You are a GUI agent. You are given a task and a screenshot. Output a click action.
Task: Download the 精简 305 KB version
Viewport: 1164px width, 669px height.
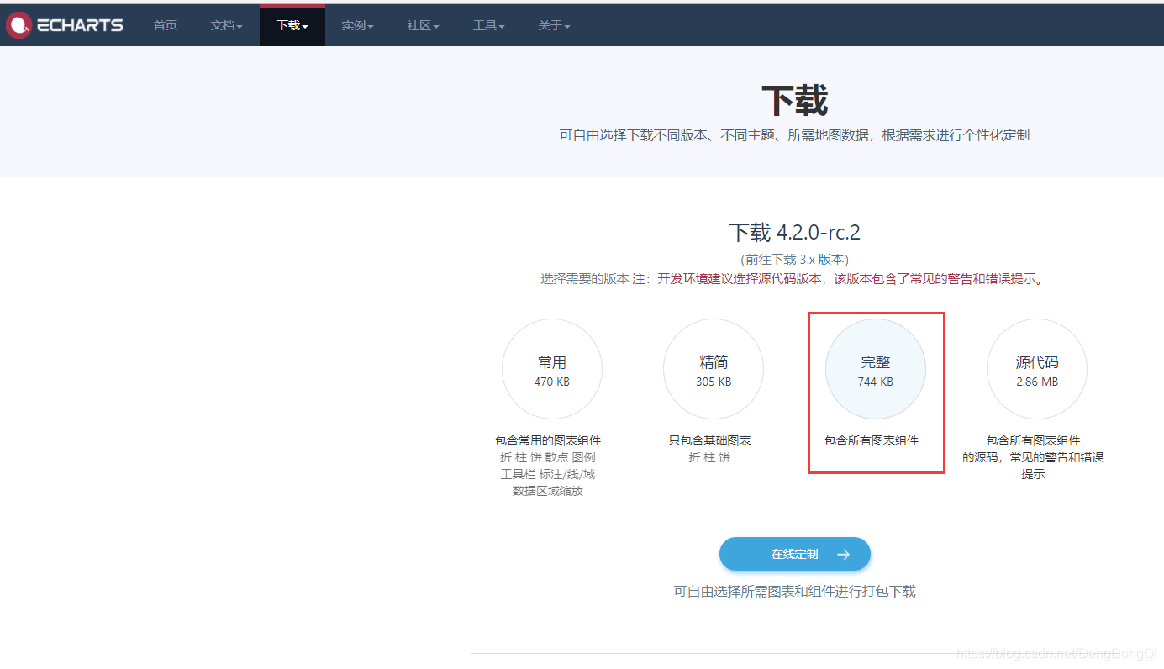(x=714, y=369)
